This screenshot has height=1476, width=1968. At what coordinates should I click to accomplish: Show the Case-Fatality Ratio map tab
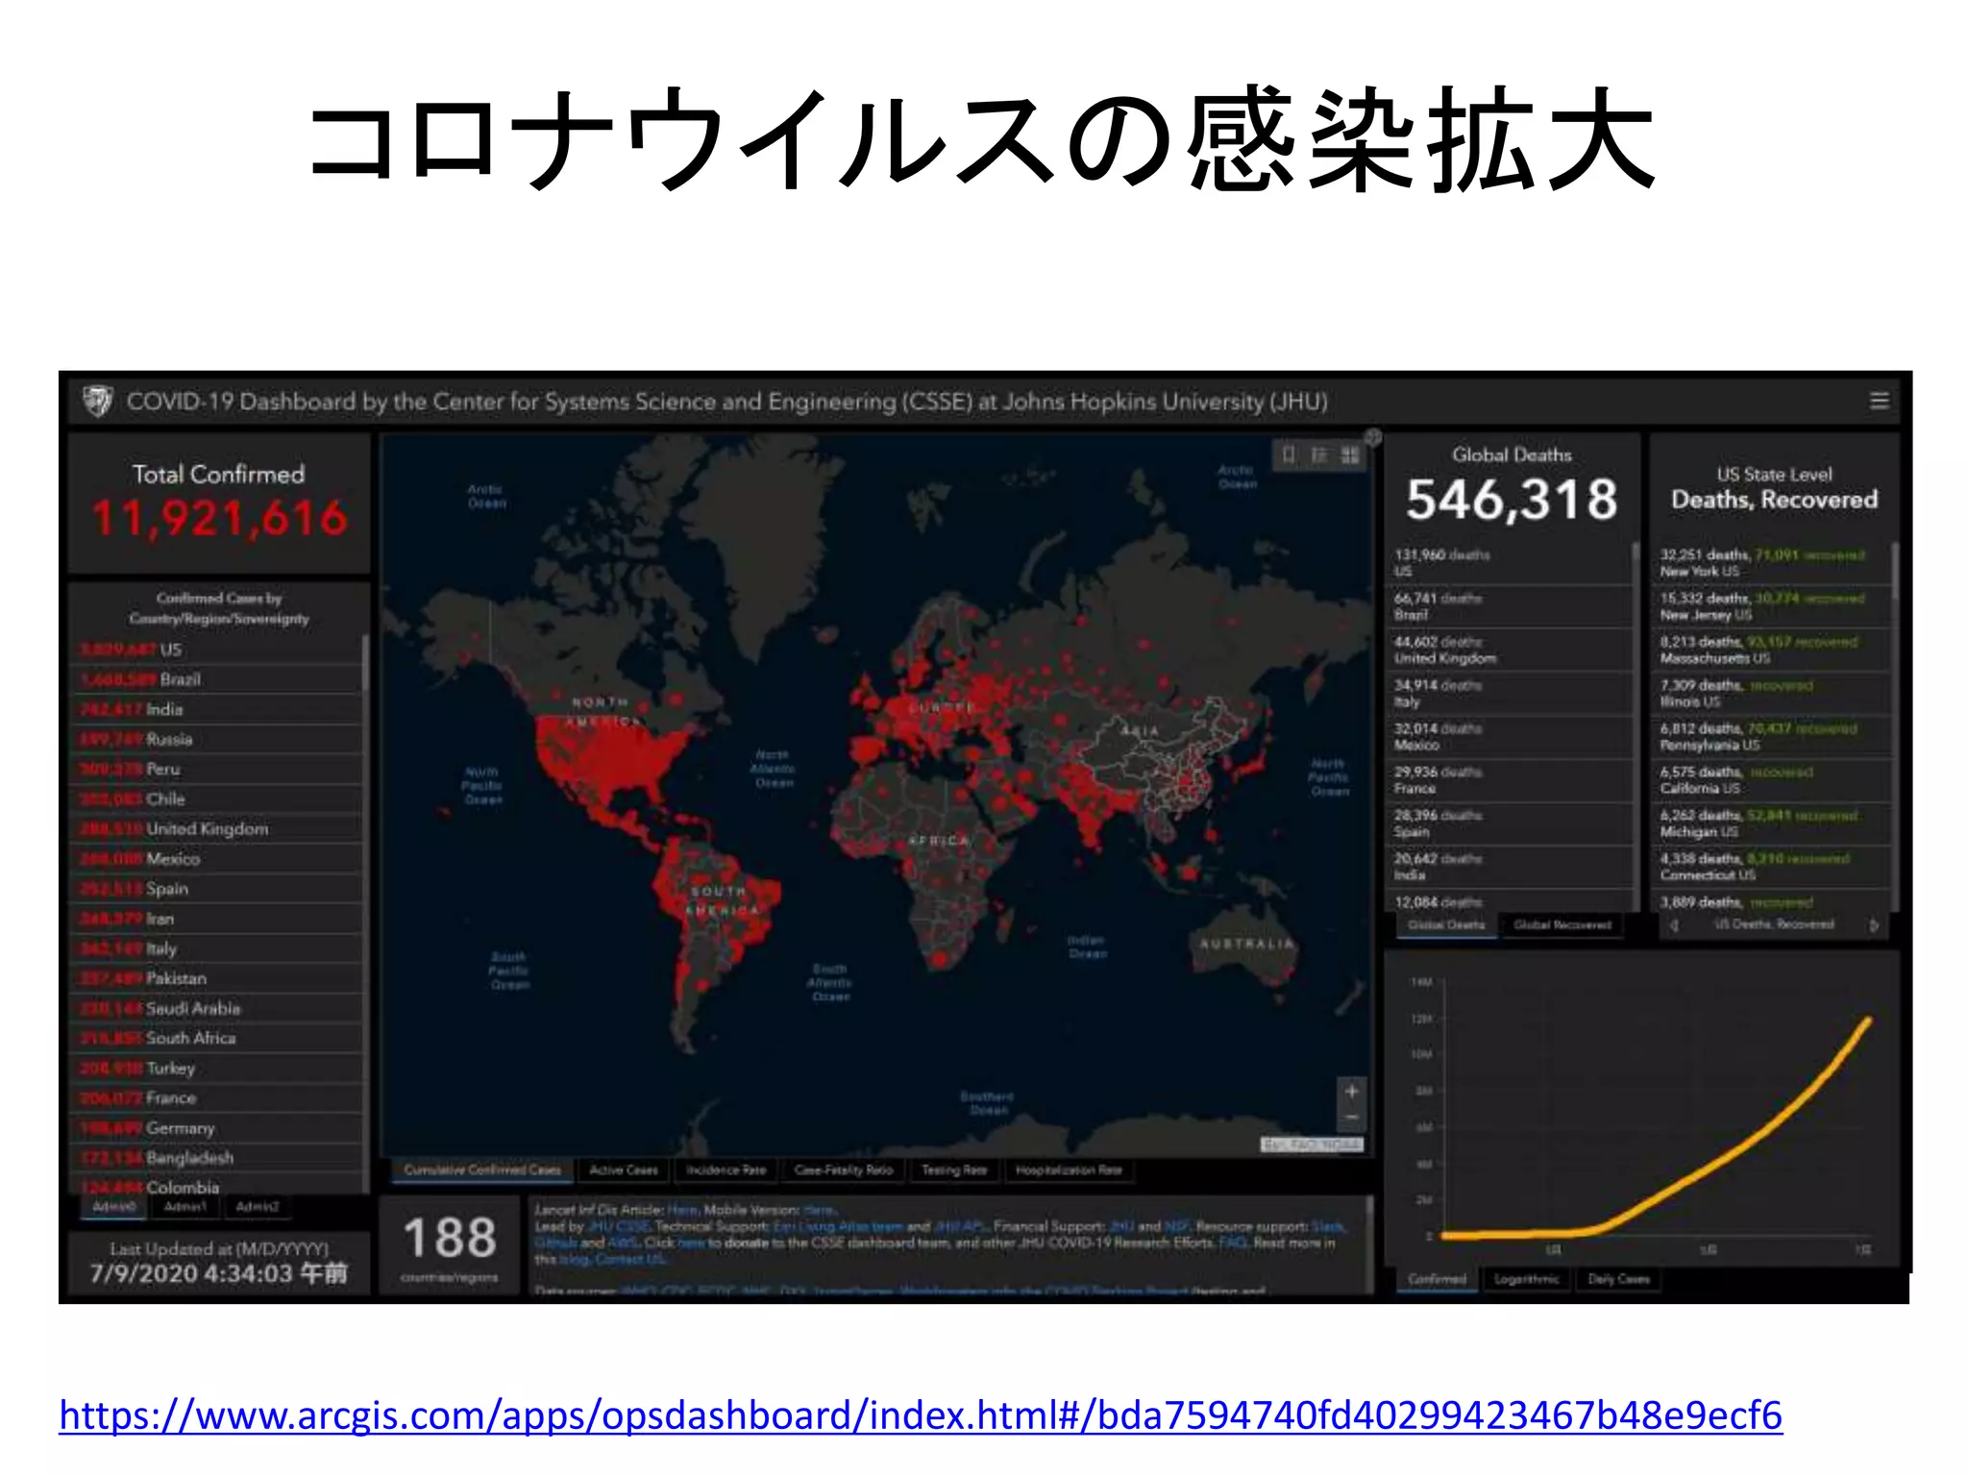[x=843, y=1170]
